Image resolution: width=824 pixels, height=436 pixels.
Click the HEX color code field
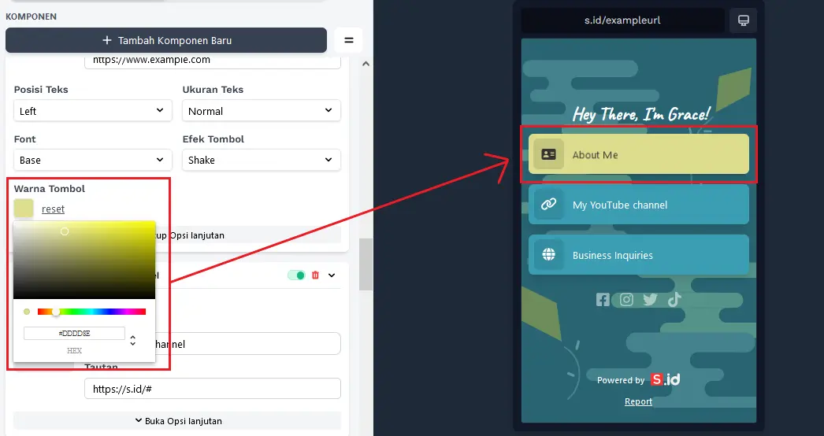[74, 334]
